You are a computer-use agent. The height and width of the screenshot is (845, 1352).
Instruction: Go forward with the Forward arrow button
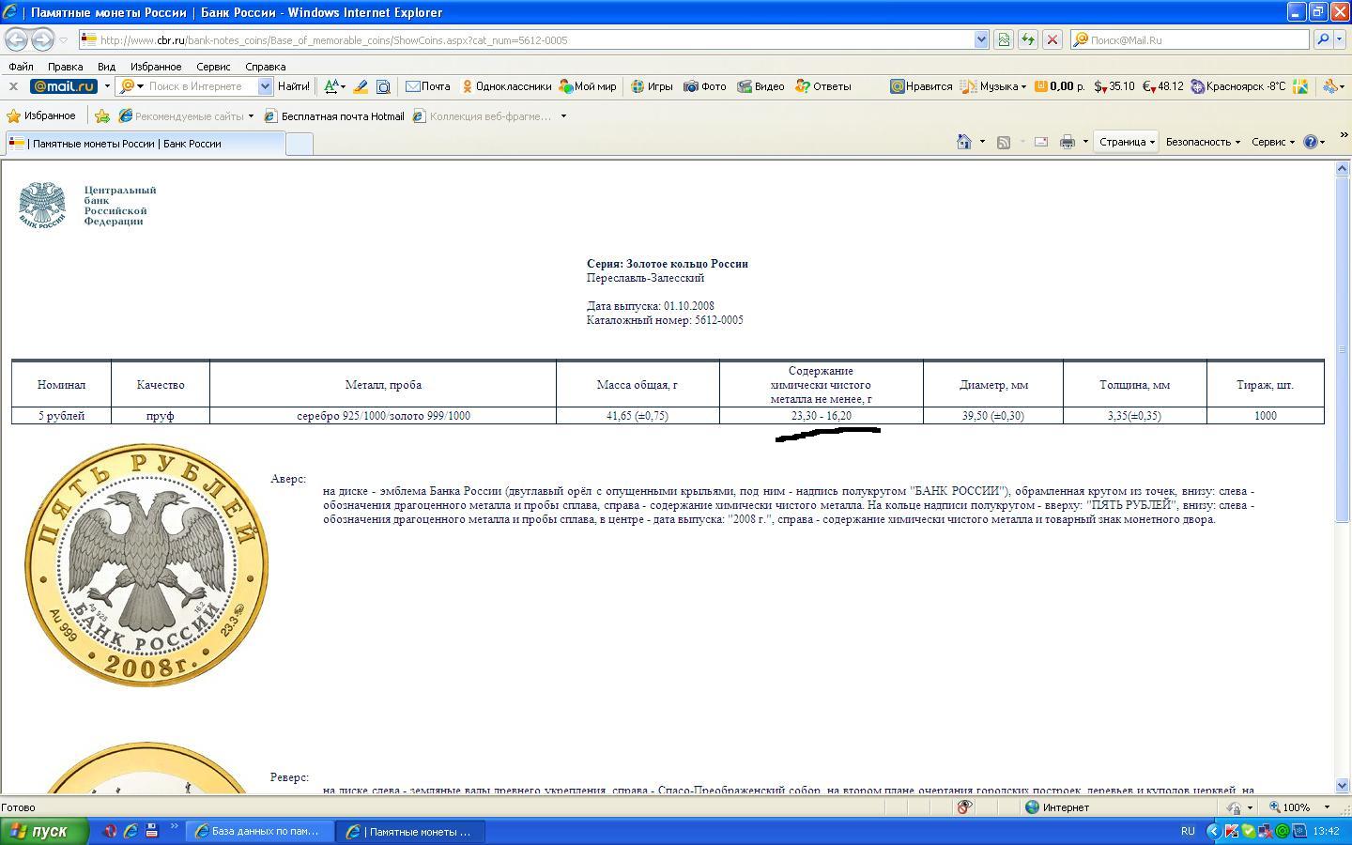[x=42, y=39]
